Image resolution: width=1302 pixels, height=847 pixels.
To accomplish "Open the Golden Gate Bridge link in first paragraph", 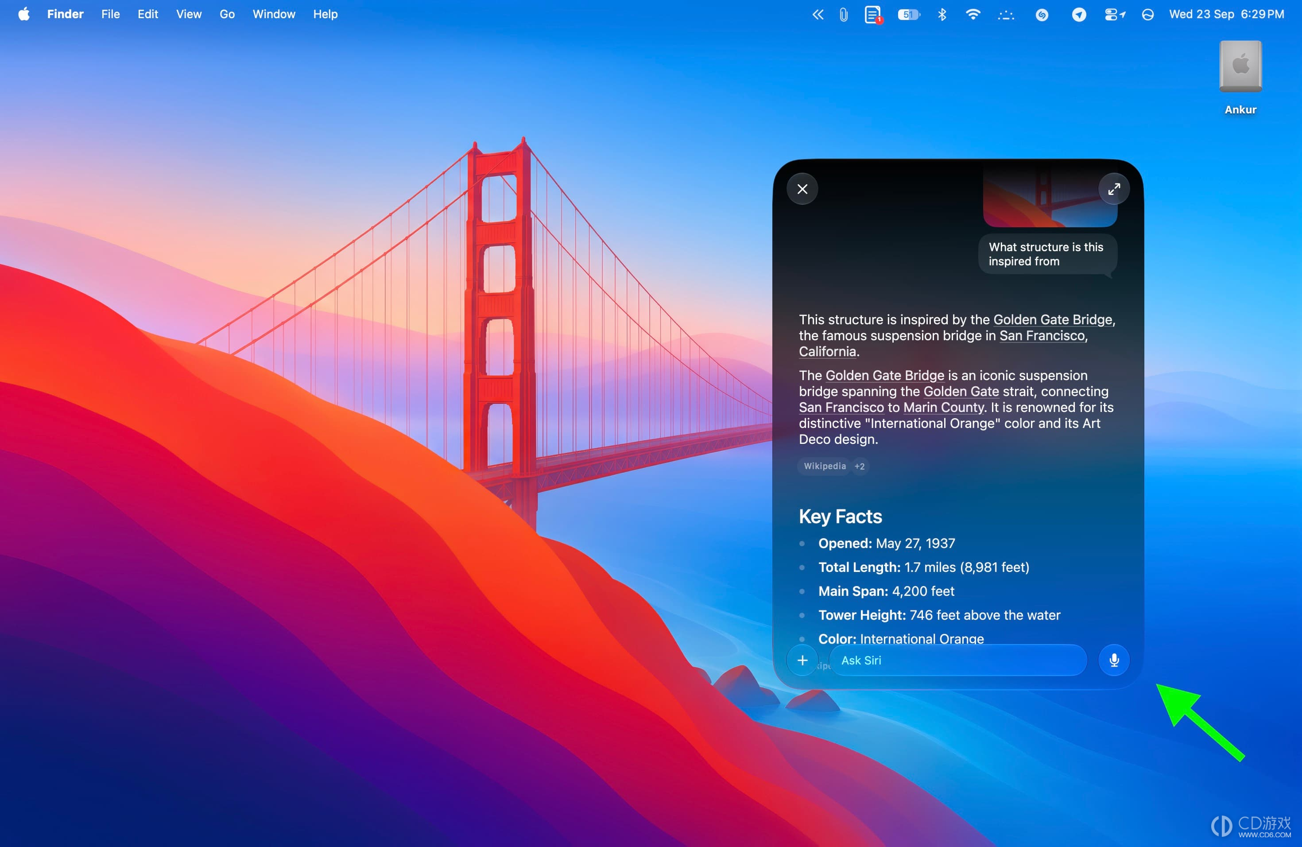I will (1053, 319).
